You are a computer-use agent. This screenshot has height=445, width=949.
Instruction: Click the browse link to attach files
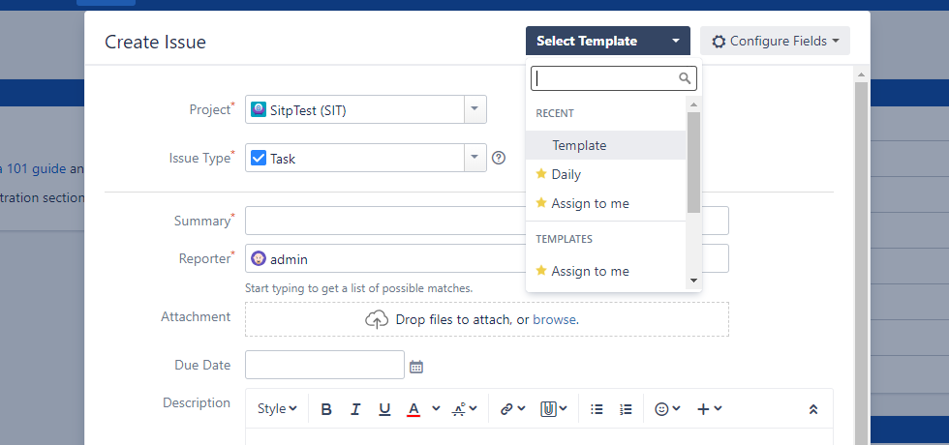[554, 319]
